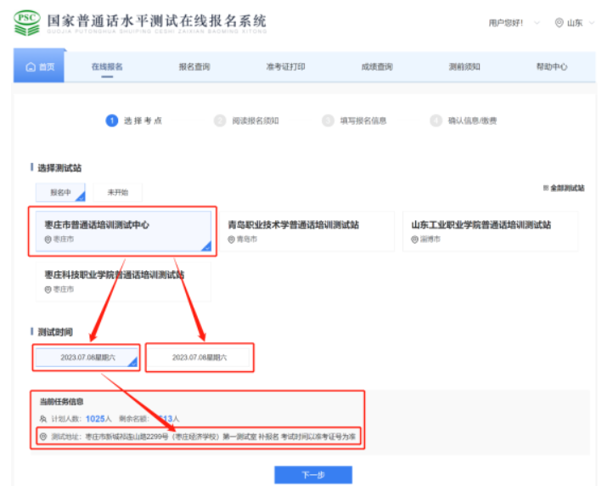Switch to the 准考证打印 tab
Viewport: 613px width, 486px height.
(285, 67)
